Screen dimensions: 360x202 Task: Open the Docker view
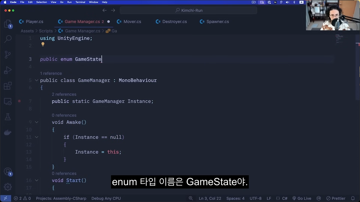[8, 132]
